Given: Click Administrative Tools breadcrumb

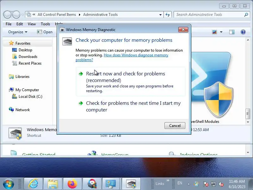Looking at the screenshot, I should 100,15.
